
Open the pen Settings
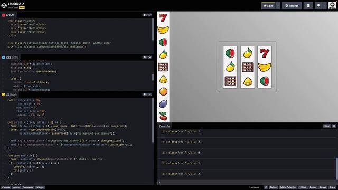click(x=292, y=6)
